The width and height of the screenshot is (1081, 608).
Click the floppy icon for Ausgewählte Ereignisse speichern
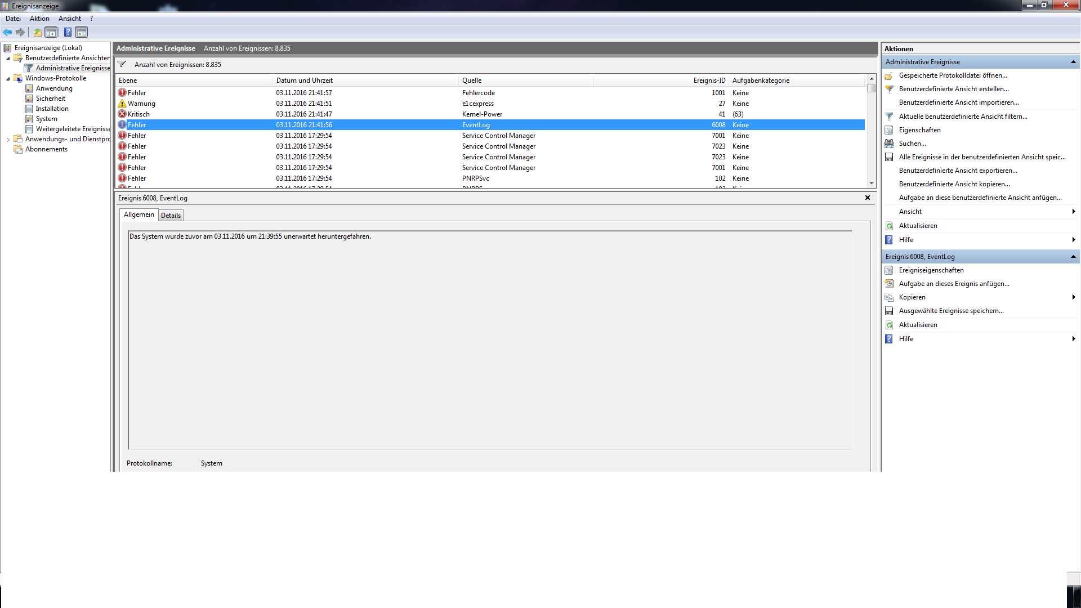coord(889,311)
